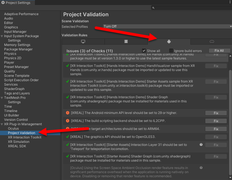Image resolution: width=232 pixels, height=180 pixels.
Task: Open Input Manager settings
Action: point(15,32)
